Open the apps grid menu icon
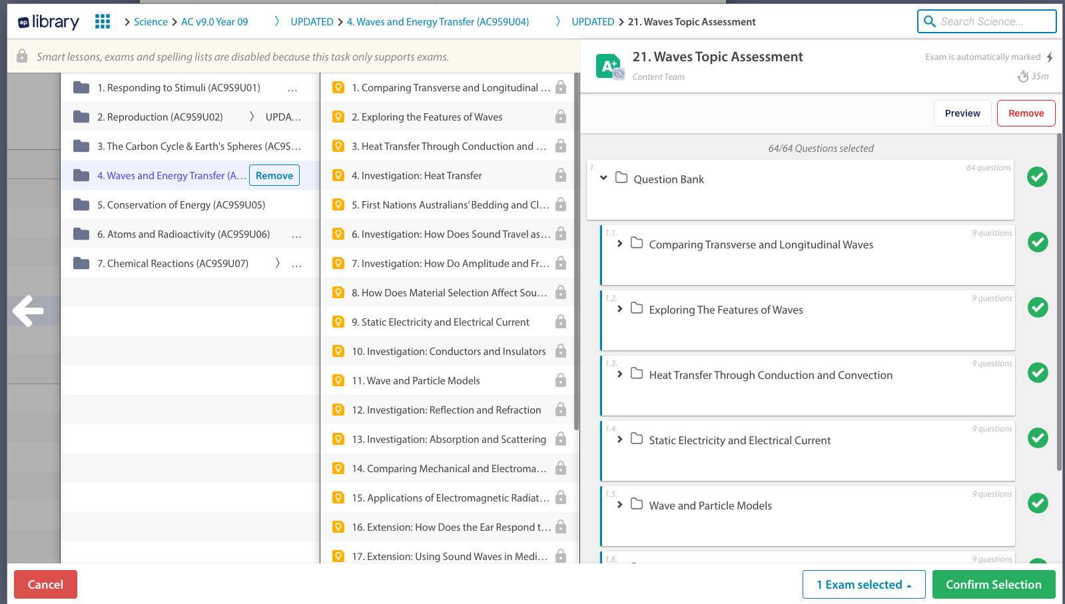1065x604 pixels. tap(103, 22)
